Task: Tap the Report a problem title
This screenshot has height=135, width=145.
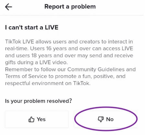Action: tap(70, 6)
